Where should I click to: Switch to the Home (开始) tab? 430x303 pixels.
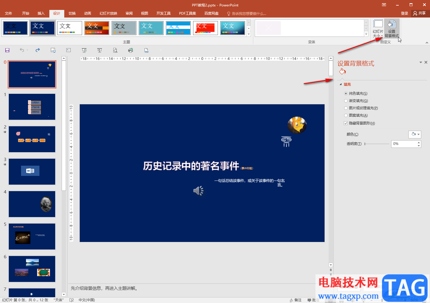pos(26,13)
